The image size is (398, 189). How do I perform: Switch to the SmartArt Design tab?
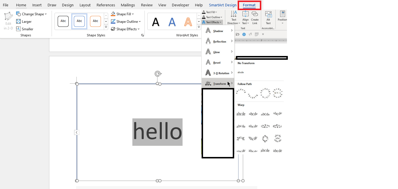[x=223, y=5]
